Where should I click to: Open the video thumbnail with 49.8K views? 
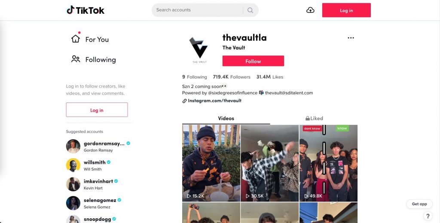coord(328,163)
